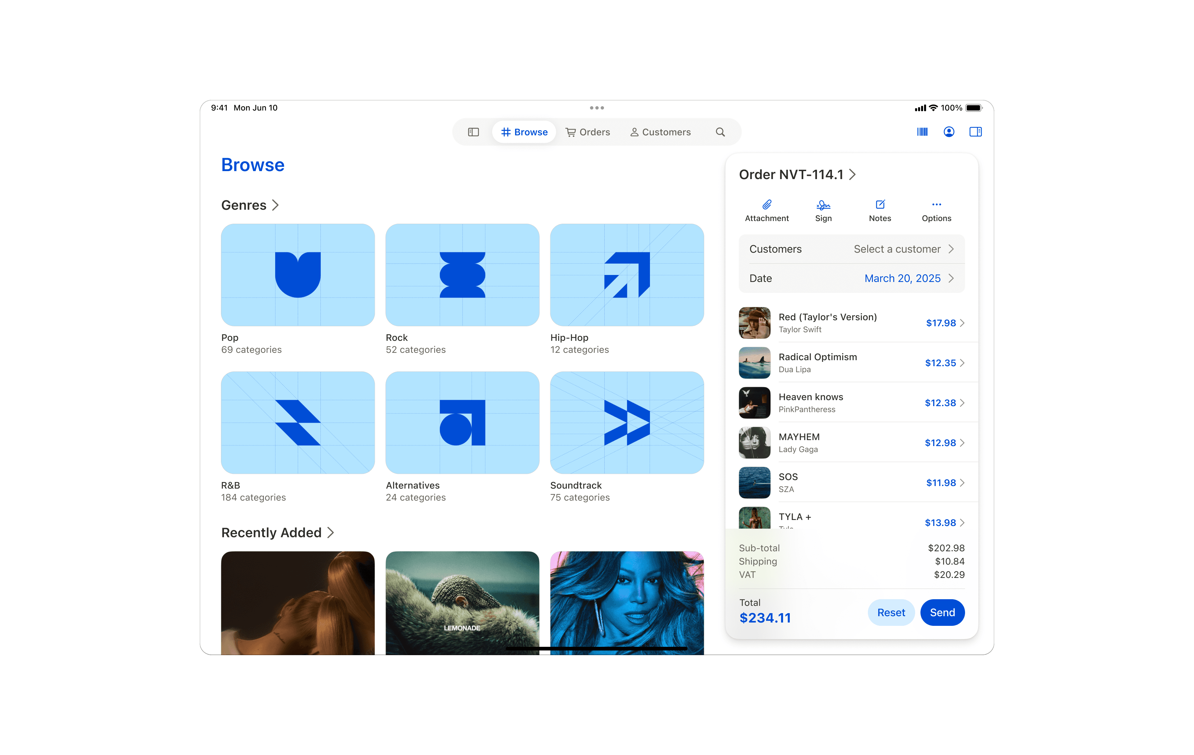Open Heaven knows order item
This screenshot has height=755, width=1194.
(x=851, y=403)
